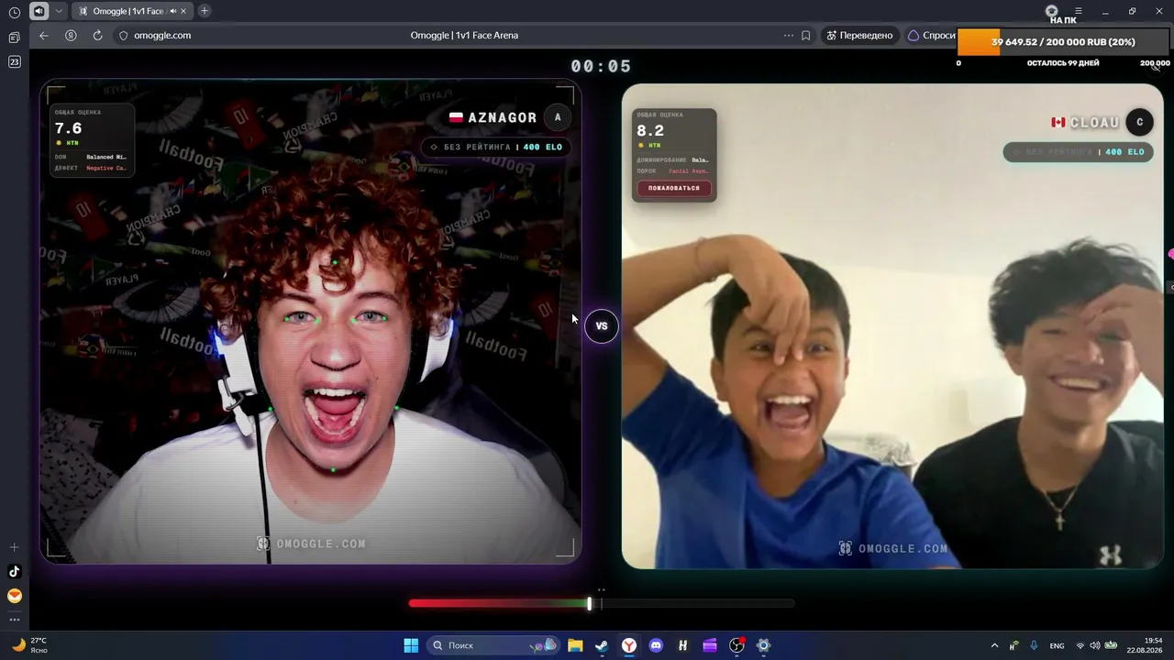Image resolution: width=1174 pixels, height=660 pixels.
Task: Click the round C avatar badge
Action: pyautogui.click(x=1140, y=122)
